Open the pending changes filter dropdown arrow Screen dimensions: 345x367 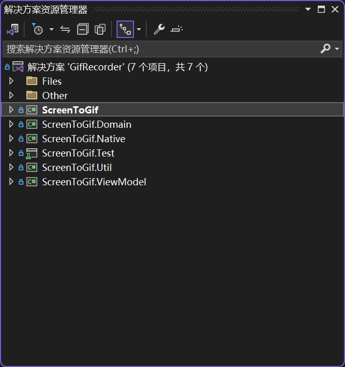51,29
